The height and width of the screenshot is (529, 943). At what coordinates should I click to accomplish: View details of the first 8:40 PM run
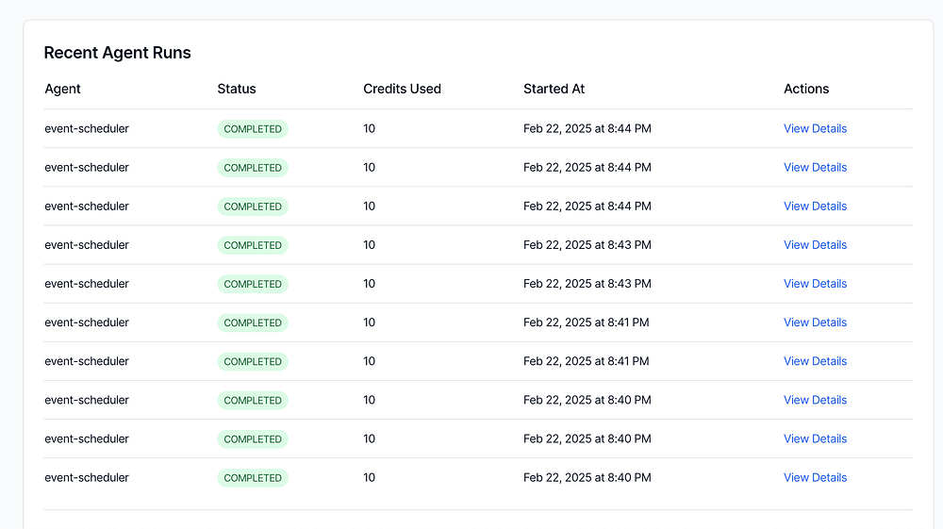[815, 400]
